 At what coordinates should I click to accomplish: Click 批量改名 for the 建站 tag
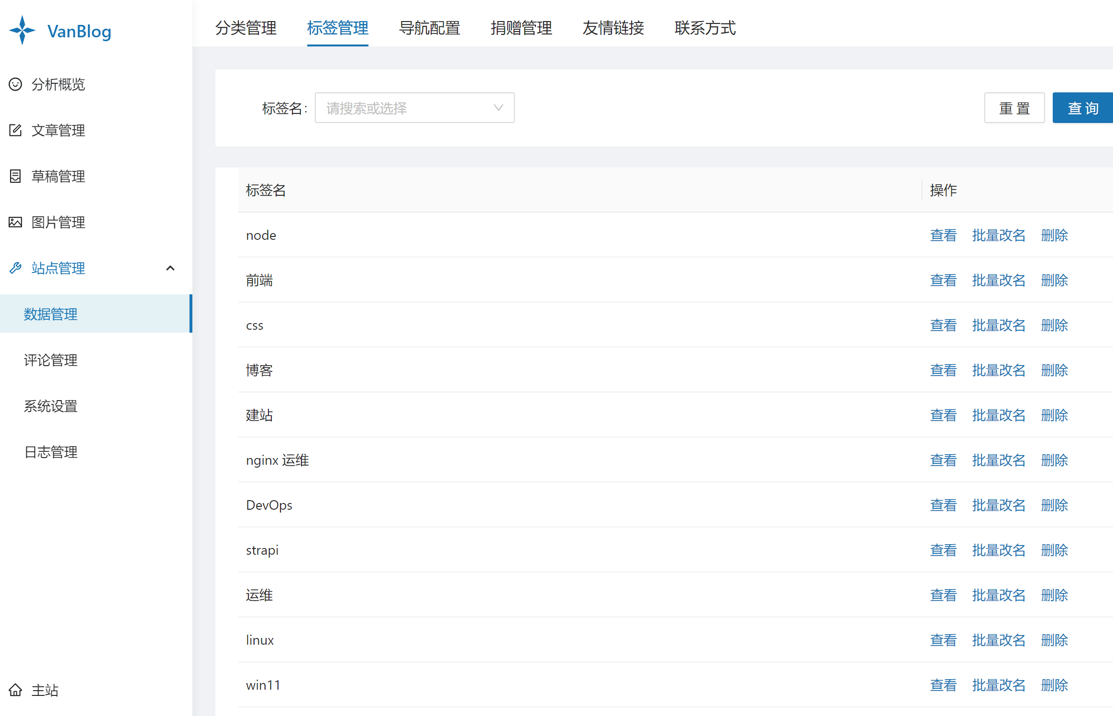click(999, 415)
